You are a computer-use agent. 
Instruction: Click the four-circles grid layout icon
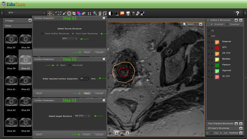click(x=89, y=13)
